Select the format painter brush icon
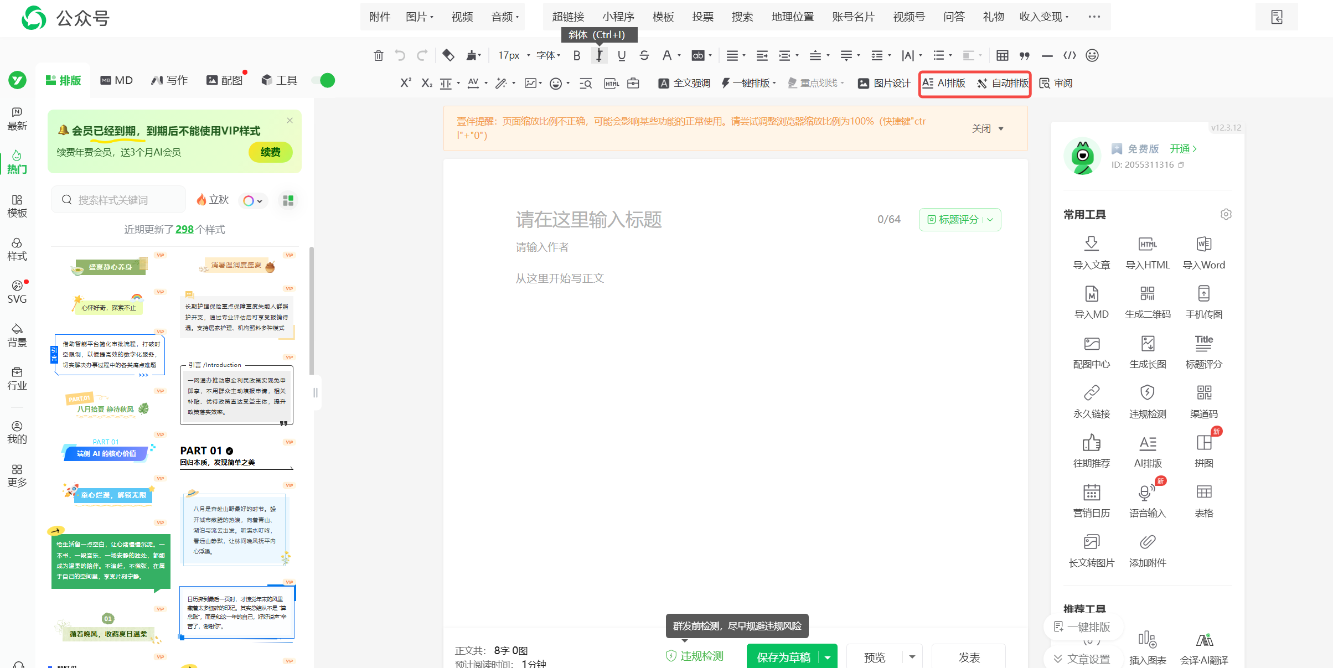This screenshot has width=1333, height=668. (472, 55)
